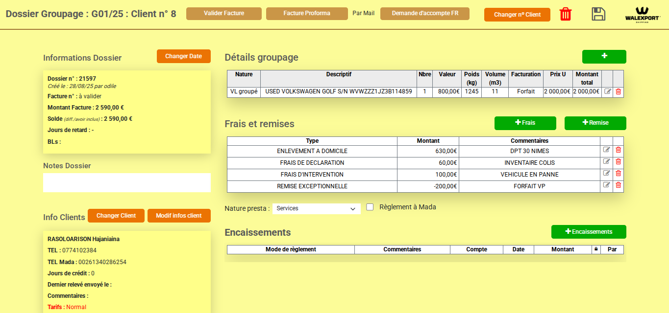Click Changer Date in Informations Dossier
The image size is (669, 313).
(183, 56)
